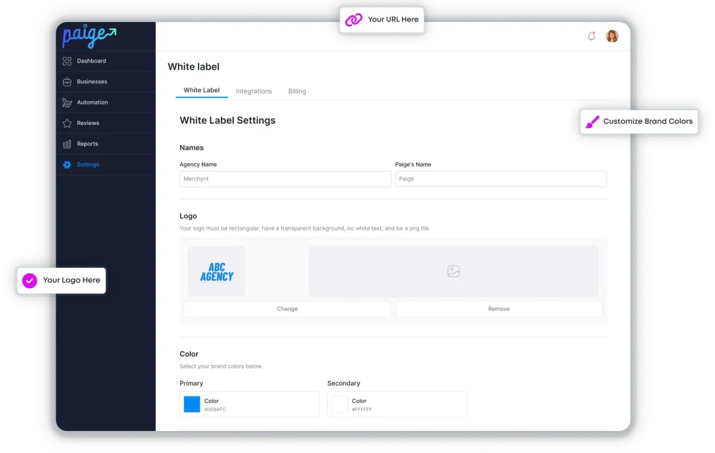Select the Settings gear icon in sidebar
This screenshot has height=453, width=715.
(x=67, y=164)
